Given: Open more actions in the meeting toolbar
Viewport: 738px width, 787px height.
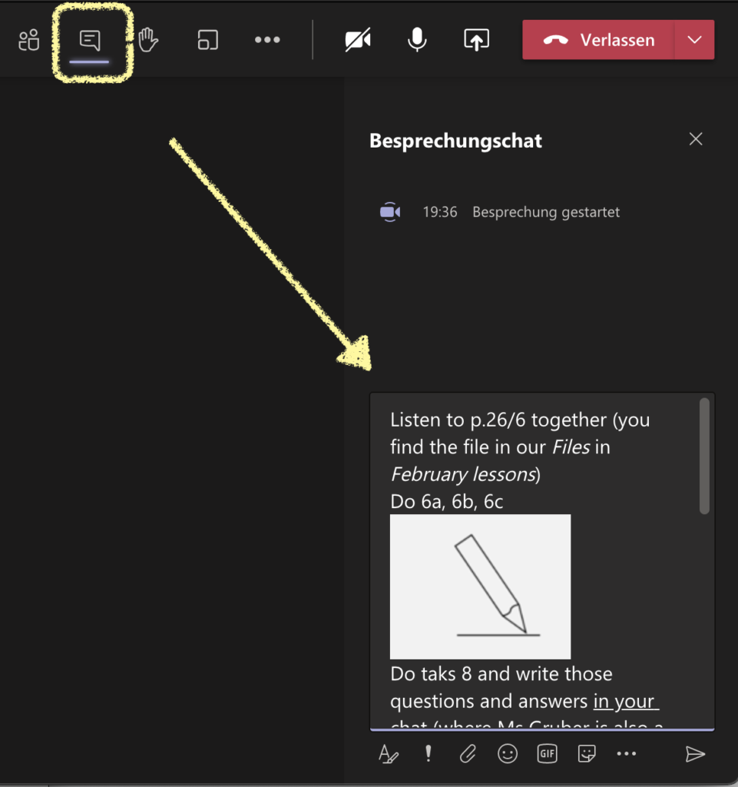Looking at the screenshot, I should tap(267, 40).
